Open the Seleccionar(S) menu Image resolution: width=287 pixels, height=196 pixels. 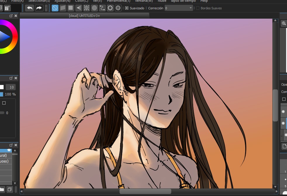[x=39, y=1]
